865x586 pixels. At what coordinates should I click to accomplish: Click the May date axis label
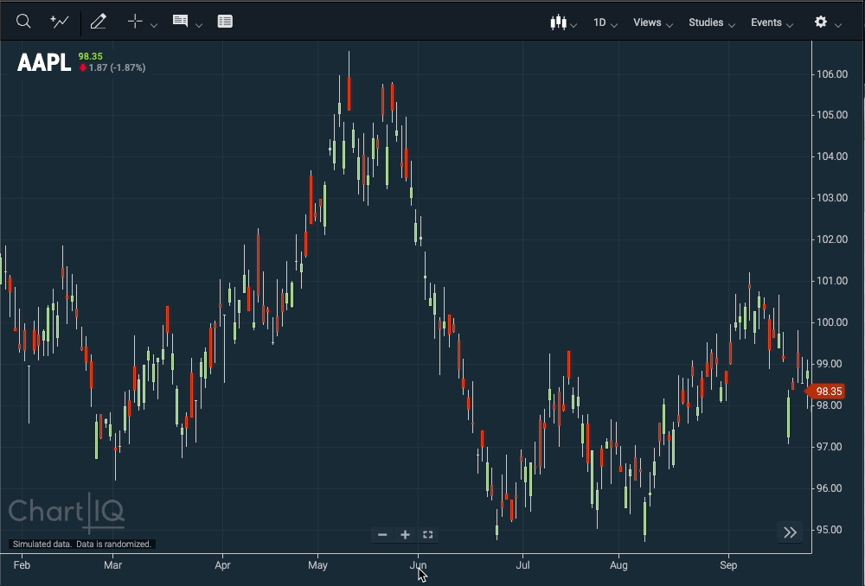(317, 565)
